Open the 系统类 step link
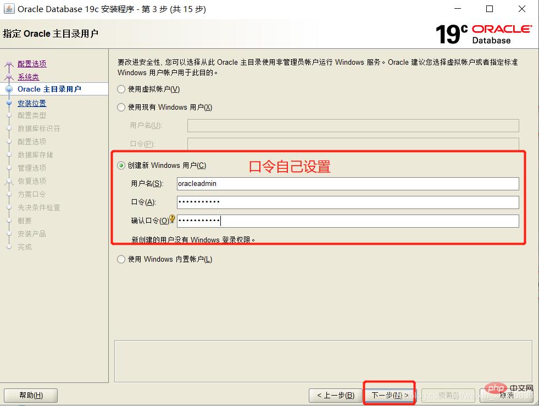This screenshot has width=539, height=406. coord(29,77)
